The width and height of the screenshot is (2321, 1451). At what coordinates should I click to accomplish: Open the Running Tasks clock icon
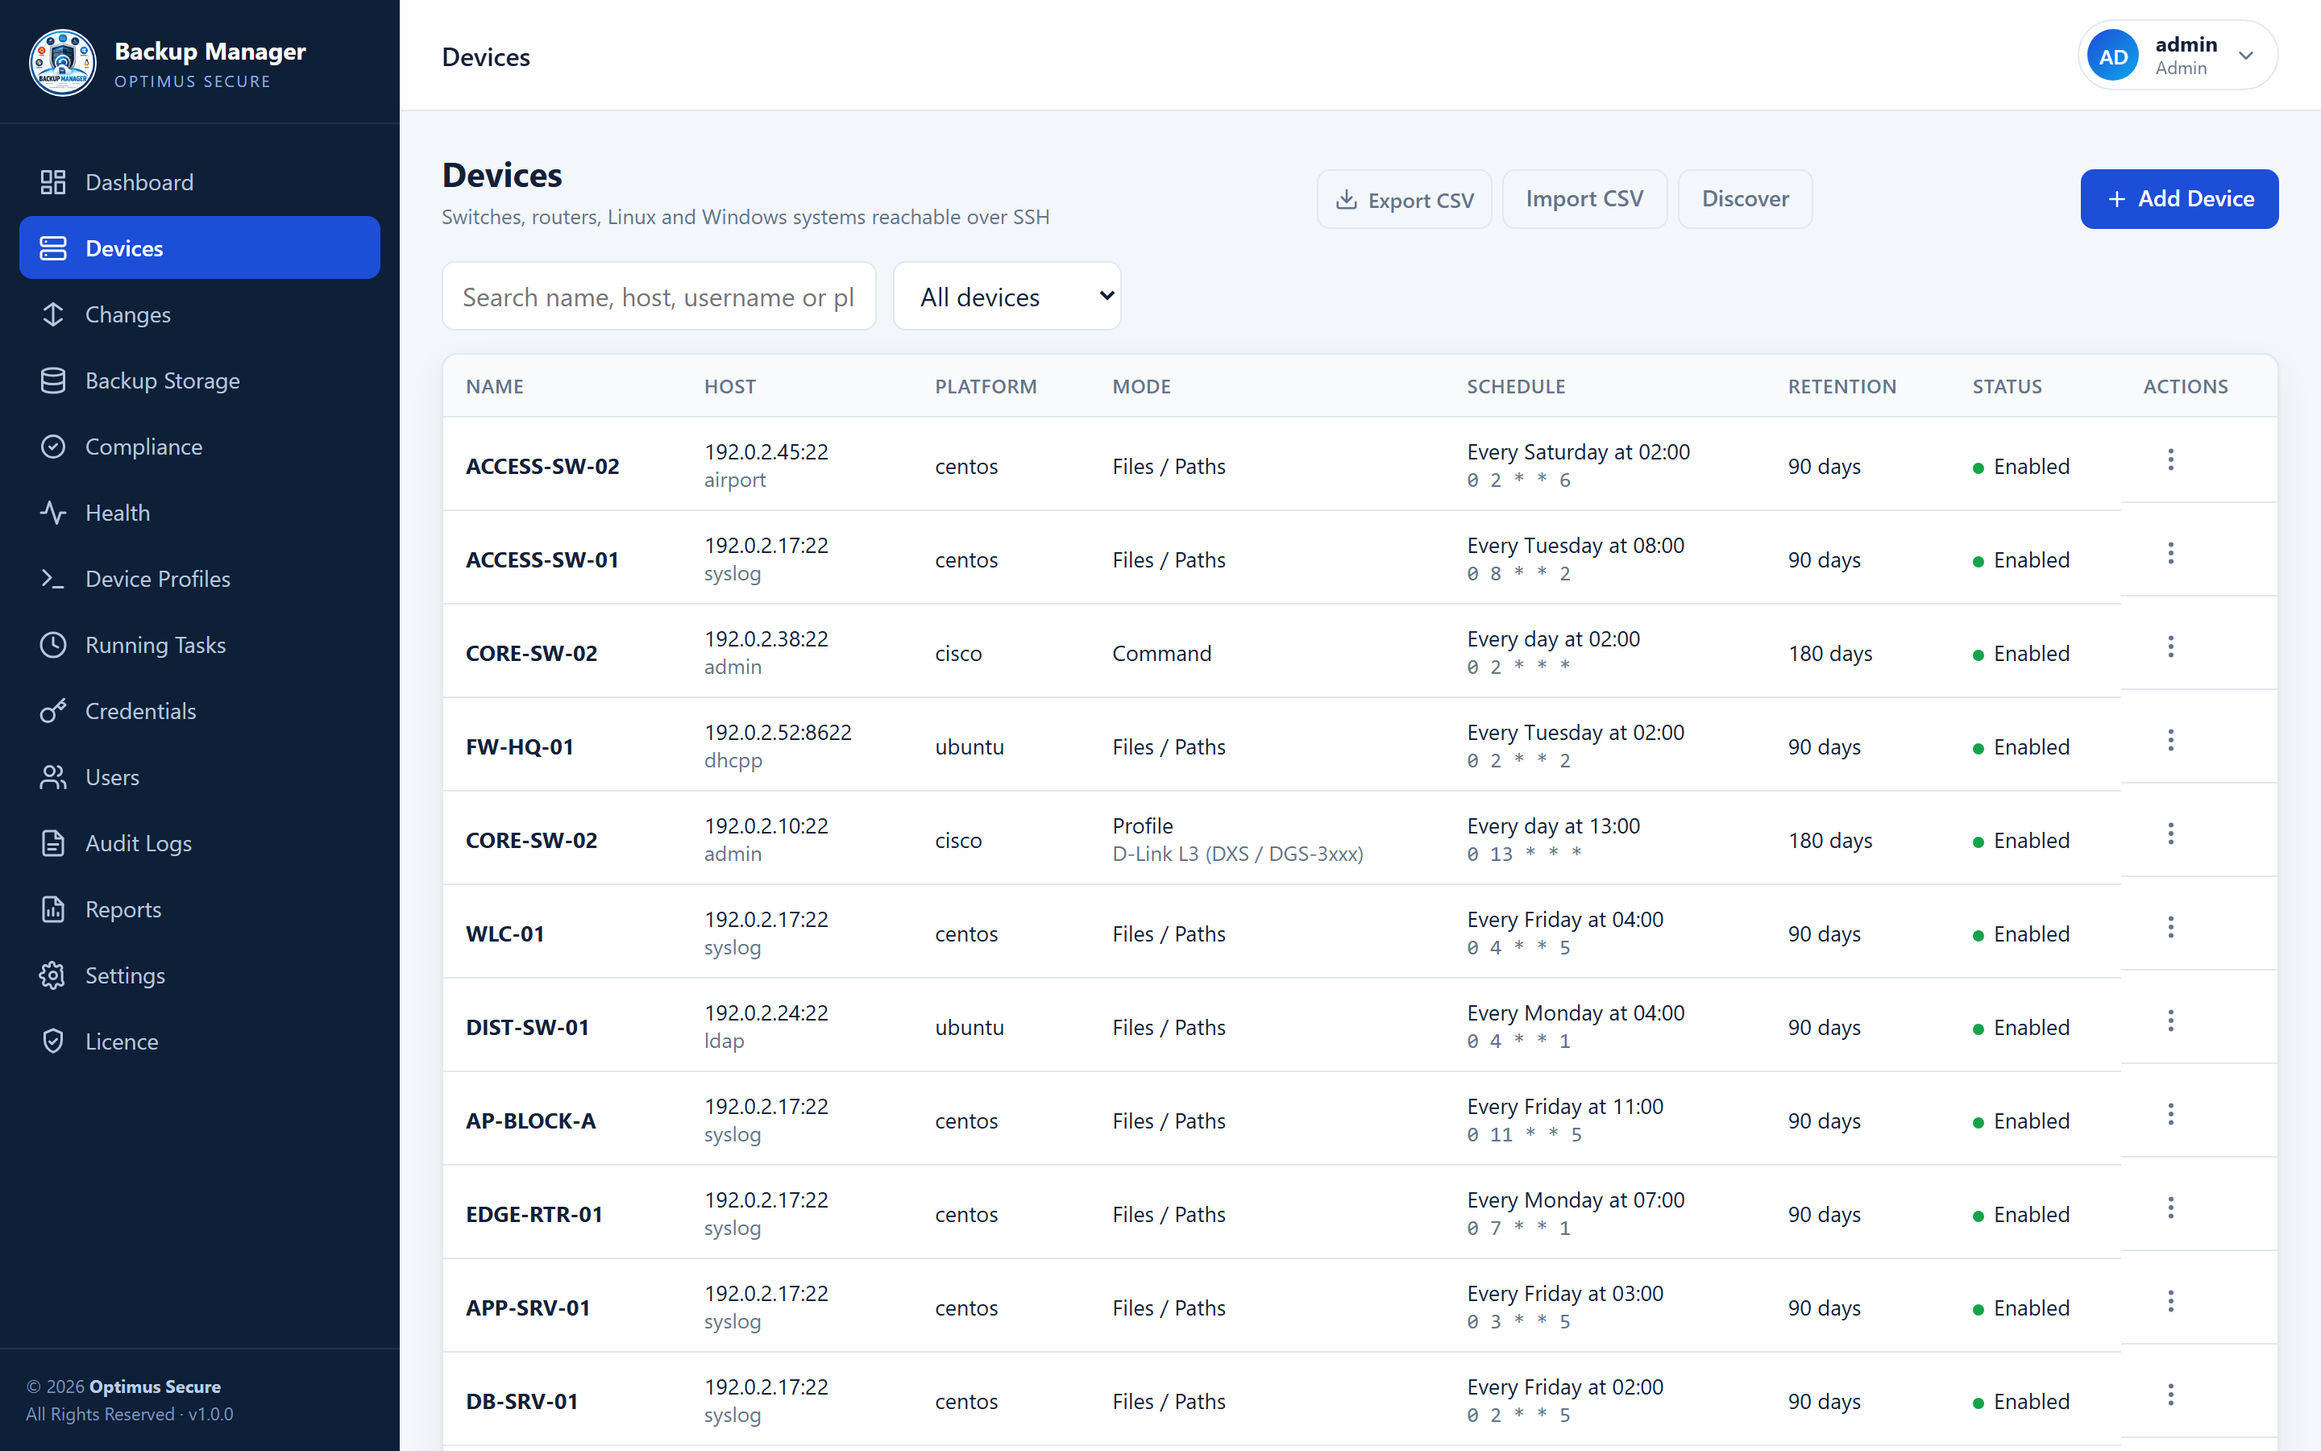pos(52,645)
